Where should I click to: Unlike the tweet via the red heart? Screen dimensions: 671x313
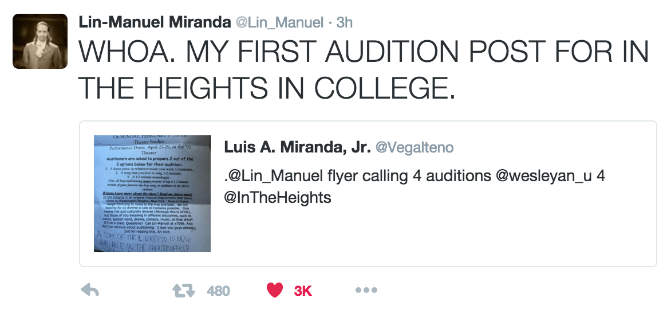275,291
